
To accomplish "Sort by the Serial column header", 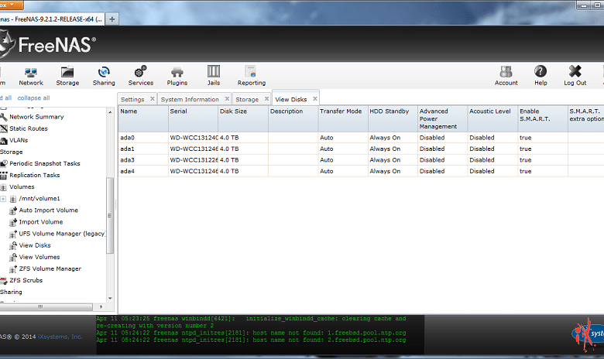I will (193, 118).
